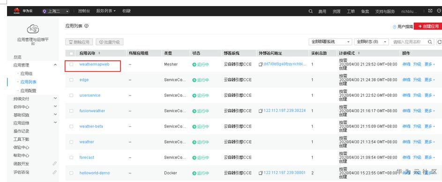Image resolution: width=442 pixels, height=182 pixels.
Task: Open the deployment system filter dropdown
Action: pyautogui.click(x=330, y=42)
